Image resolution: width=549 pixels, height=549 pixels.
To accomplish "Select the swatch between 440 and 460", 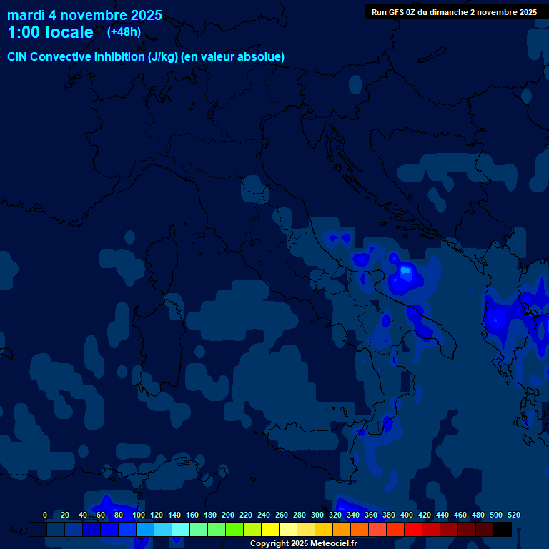I will coord(448,530).
